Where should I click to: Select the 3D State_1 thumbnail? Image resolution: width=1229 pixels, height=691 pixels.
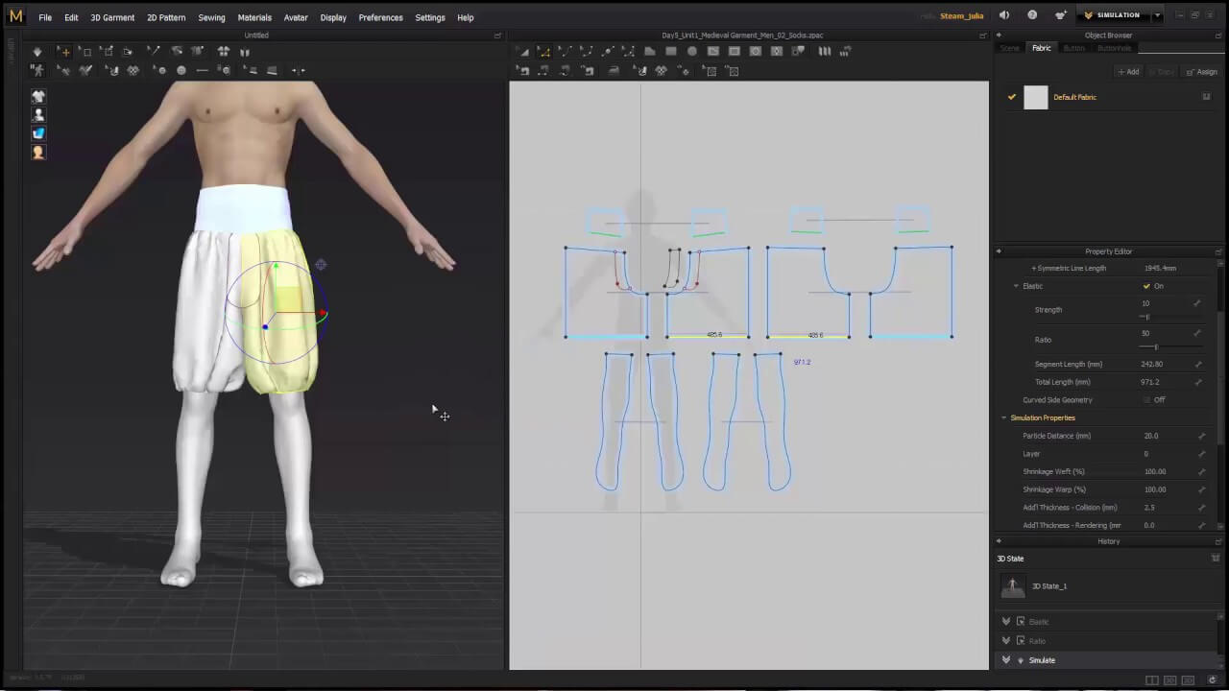pyautogui.click(x=1012, y=586)
